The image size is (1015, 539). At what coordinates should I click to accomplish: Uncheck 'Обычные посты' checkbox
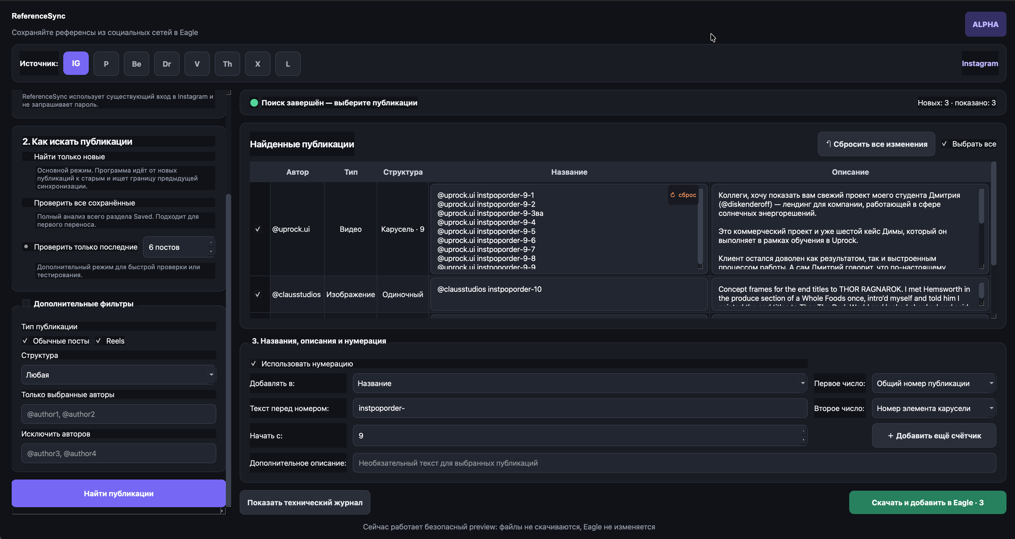25,341
